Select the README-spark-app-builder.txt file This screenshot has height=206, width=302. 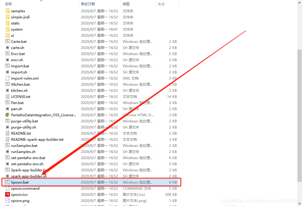[x=38, y=139]
